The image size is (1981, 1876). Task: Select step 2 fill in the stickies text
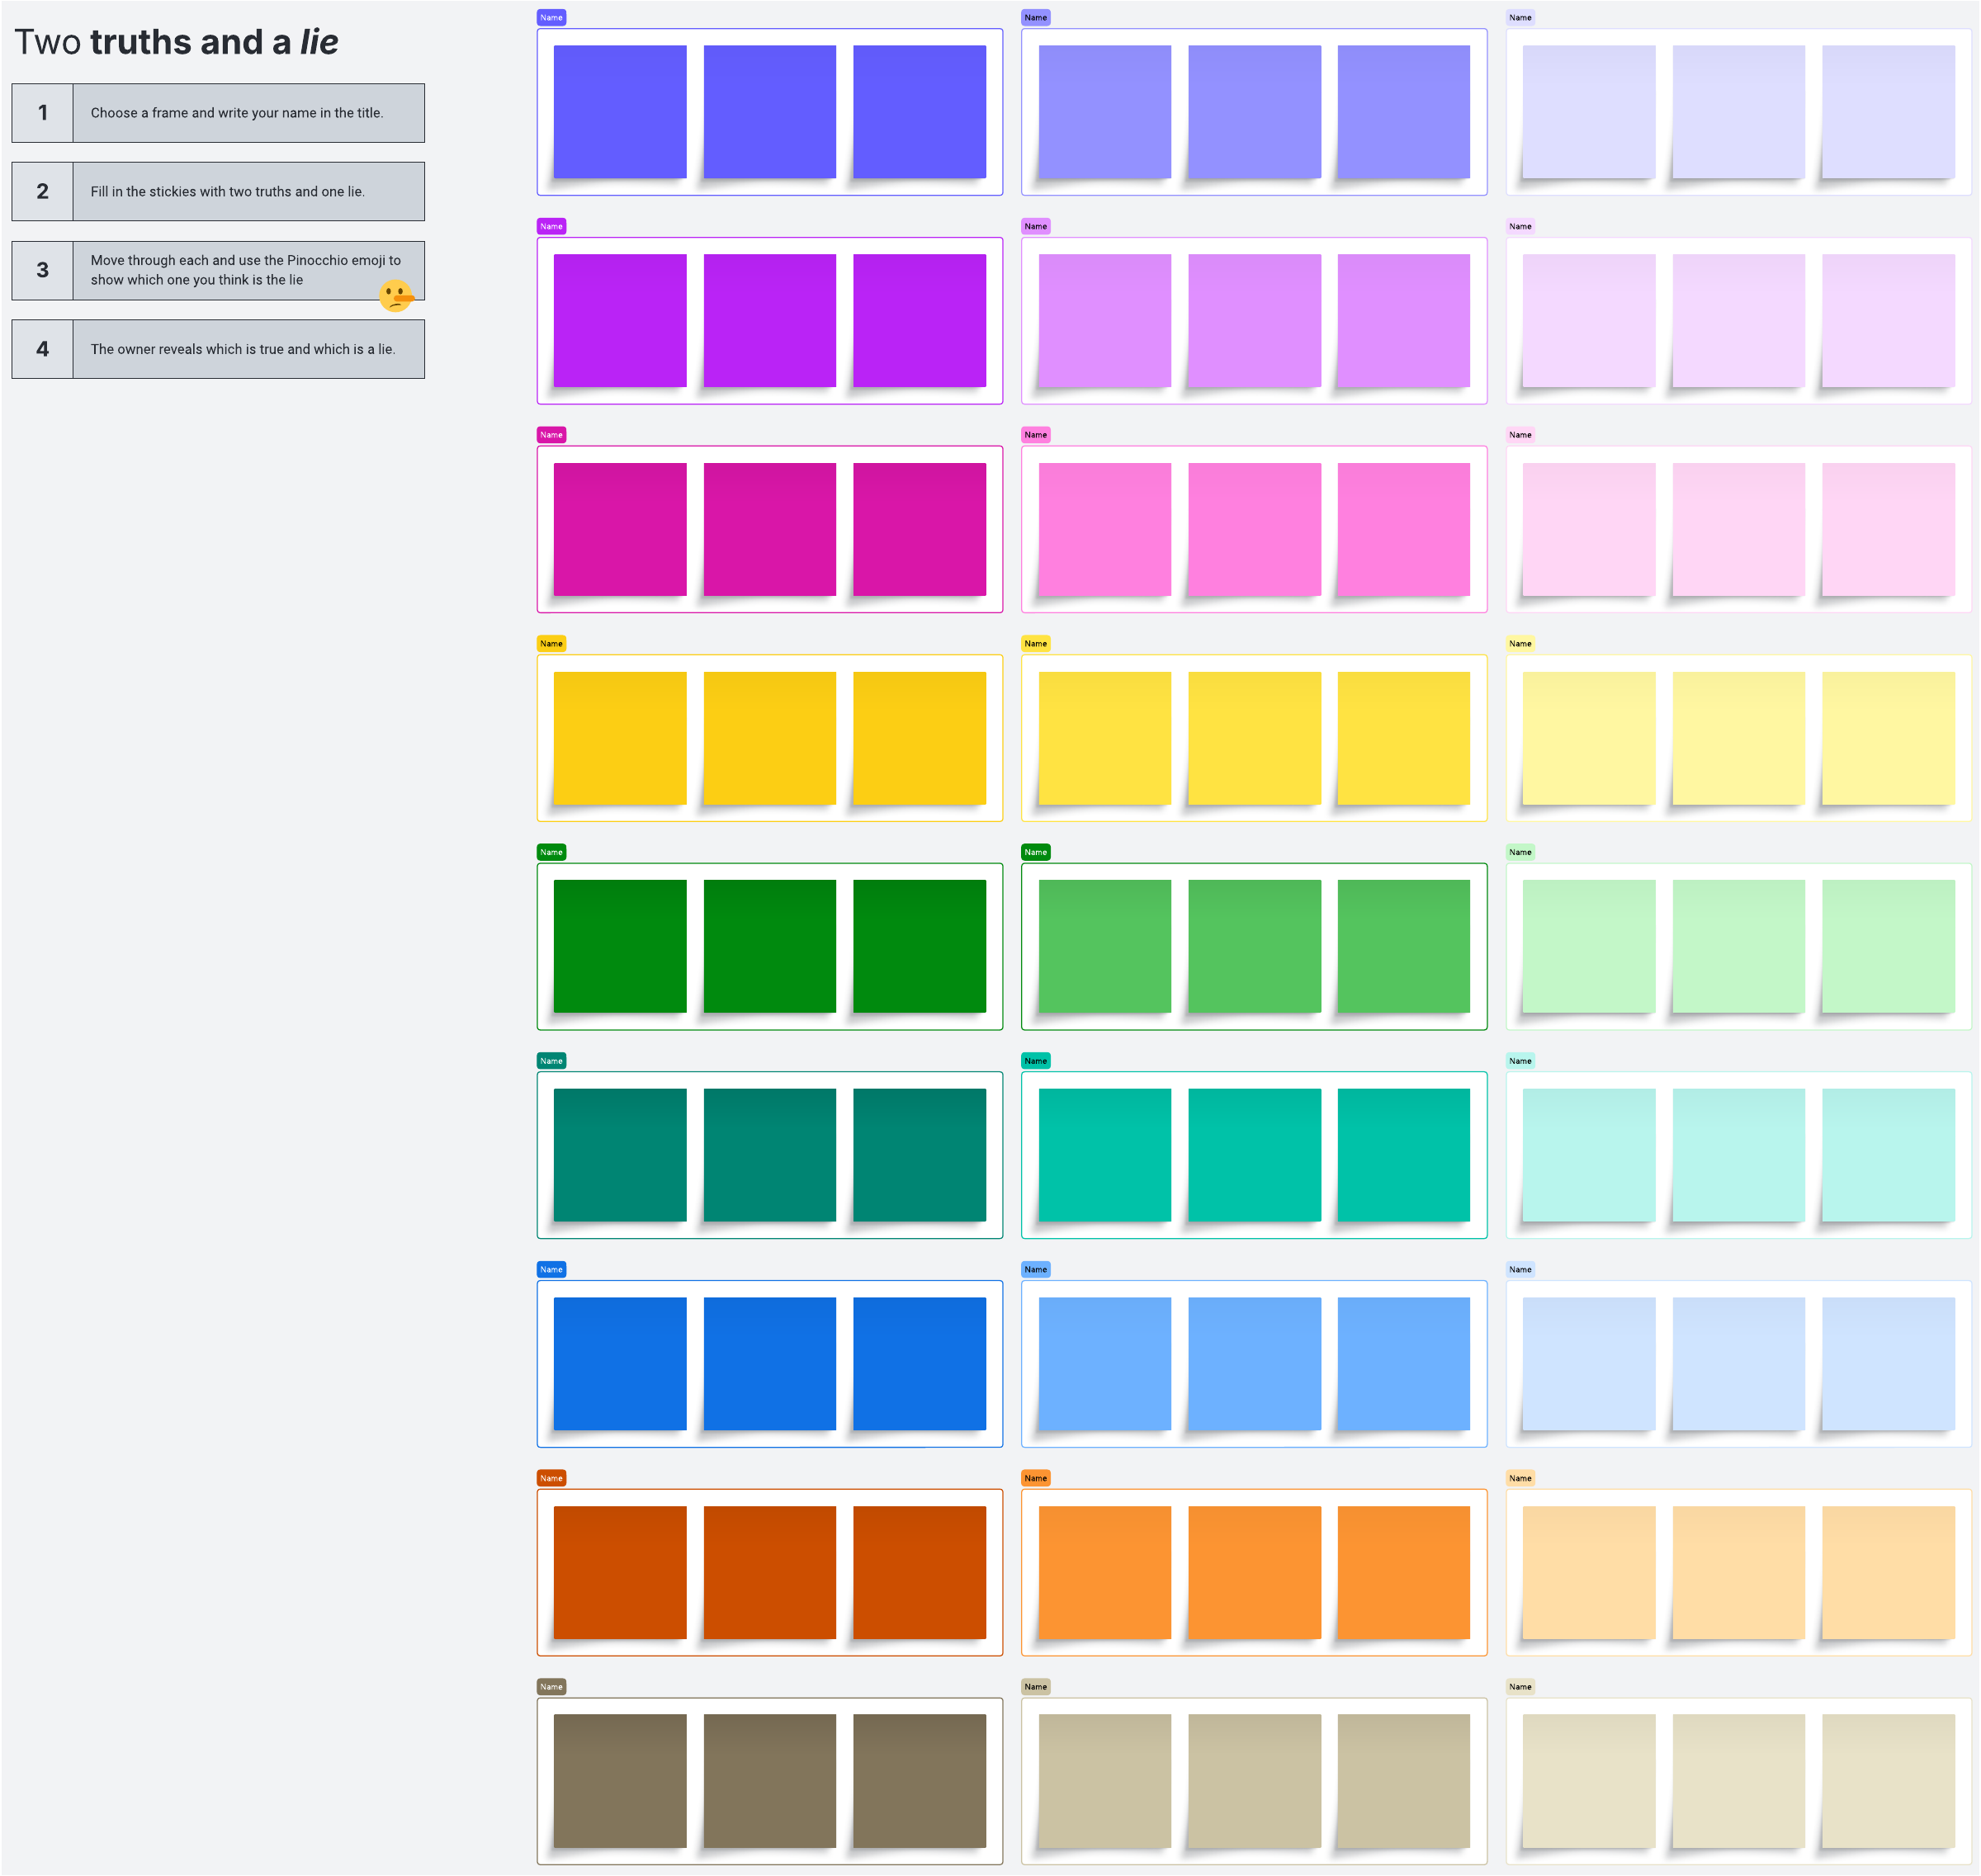click(x=228, y=191)
